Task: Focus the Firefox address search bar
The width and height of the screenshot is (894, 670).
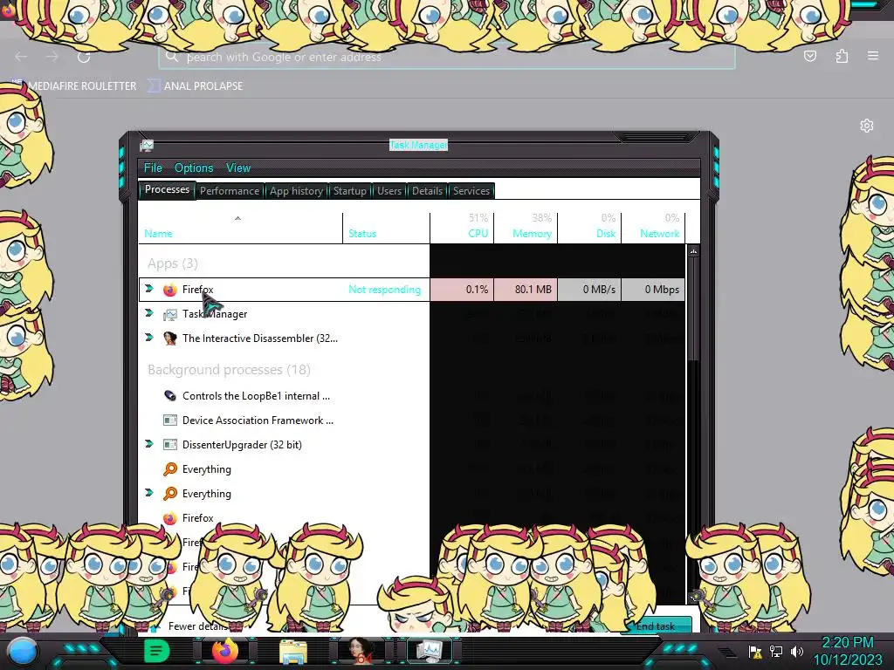Action: (x=447, y=57)
